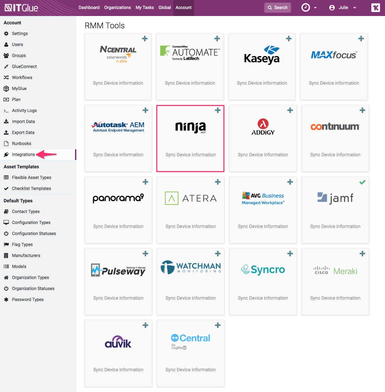Screen dimensions: 385x392
Task: Open Password Types in sidebar
Action: 27,299
